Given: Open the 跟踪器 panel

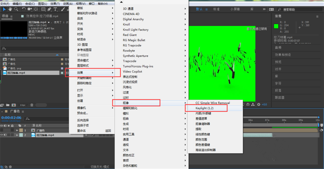Looking at the screenshot, I should (x=280, y=98).
